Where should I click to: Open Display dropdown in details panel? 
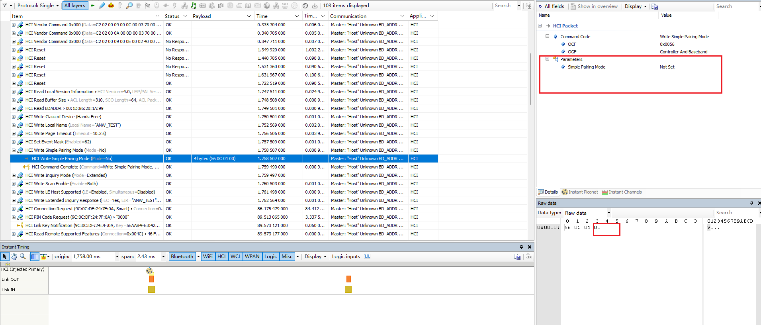pyautogui.click(x=636, y=6)
